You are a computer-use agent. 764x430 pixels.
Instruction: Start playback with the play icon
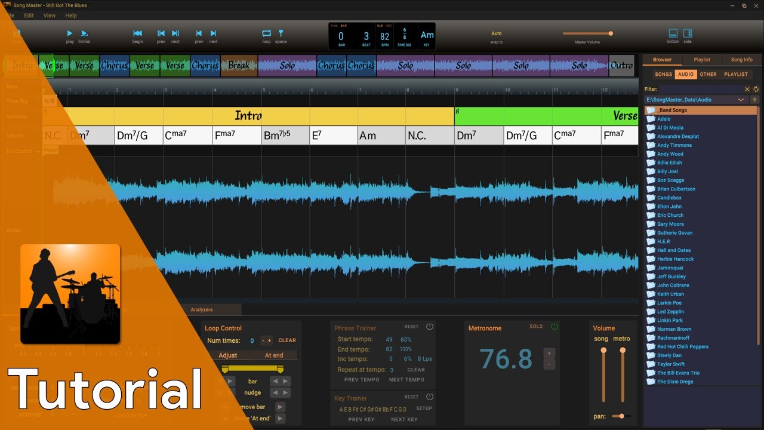tap(70, 33)
